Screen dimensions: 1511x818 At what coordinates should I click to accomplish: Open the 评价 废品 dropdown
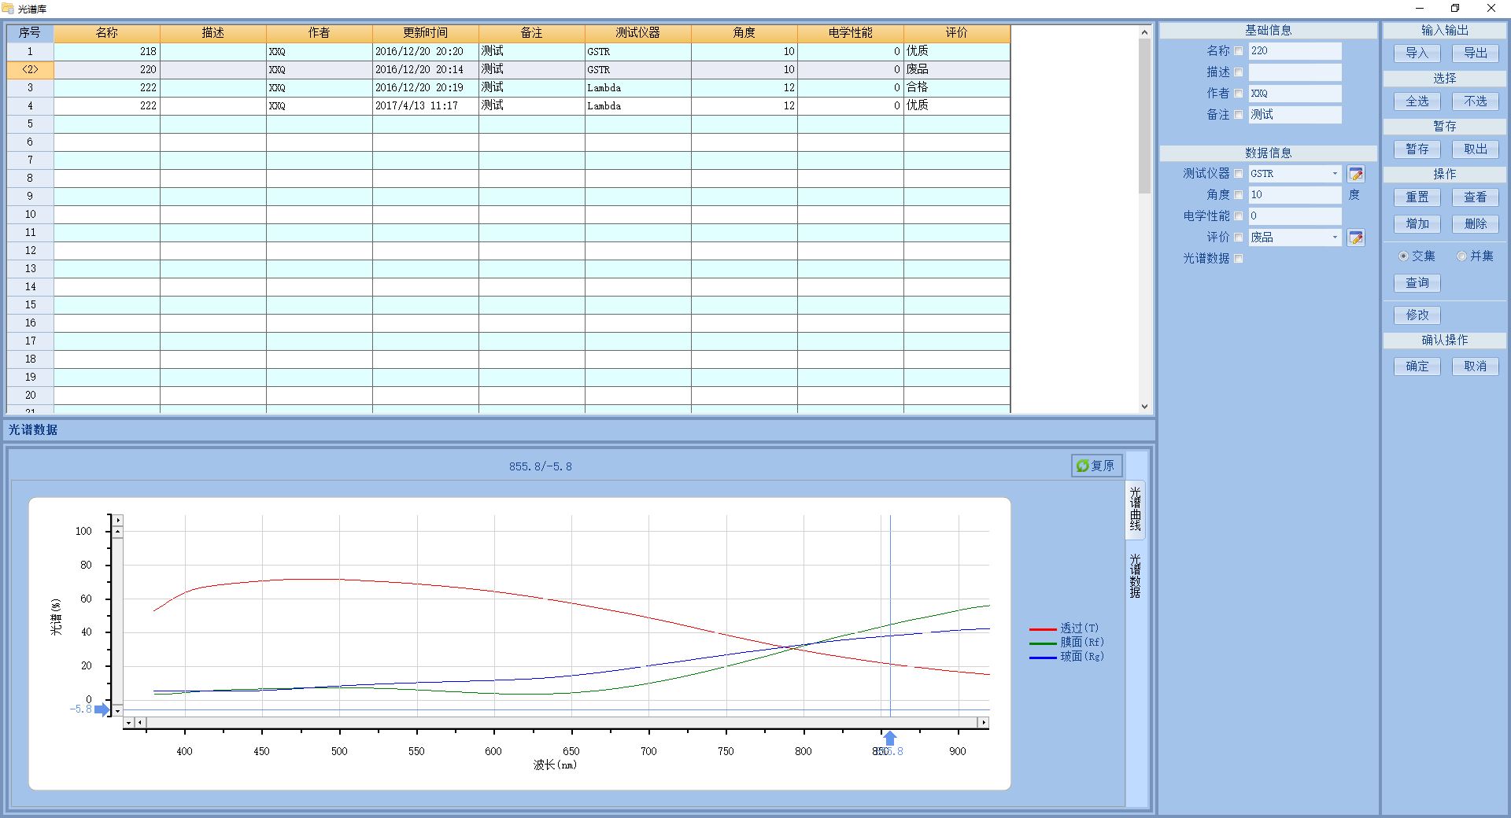tap(1335, 238)
